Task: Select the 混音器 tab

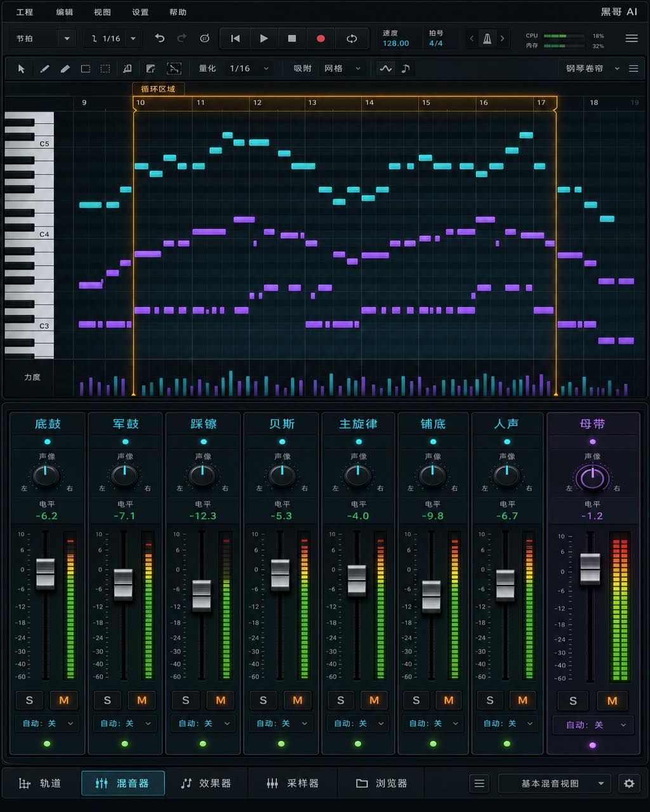Action: coord(123,783)
